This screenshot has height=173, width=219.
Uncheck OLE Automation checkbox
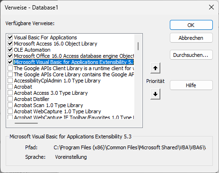(x=10, y=50)
